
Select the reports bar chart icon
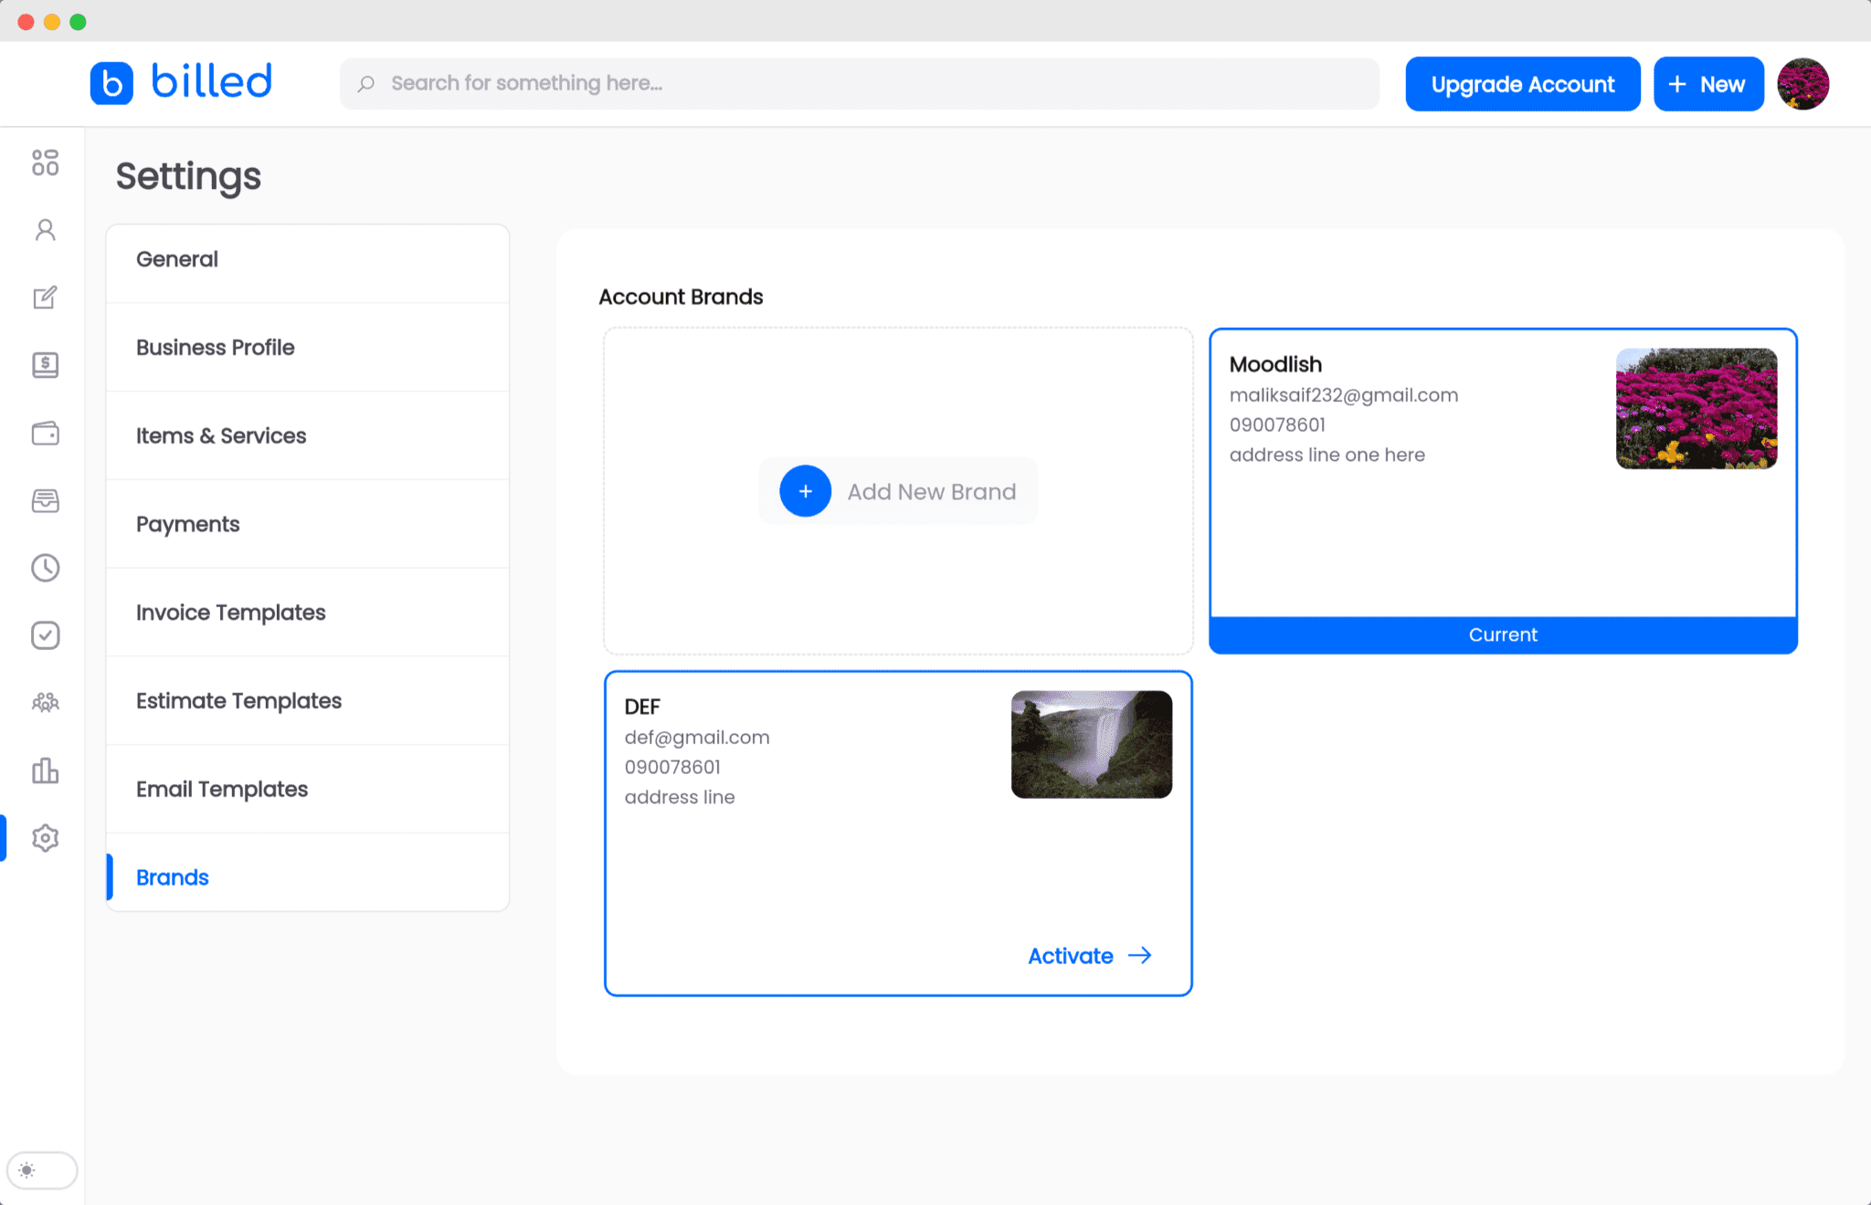pyautogui.click(x=44, y=770)
